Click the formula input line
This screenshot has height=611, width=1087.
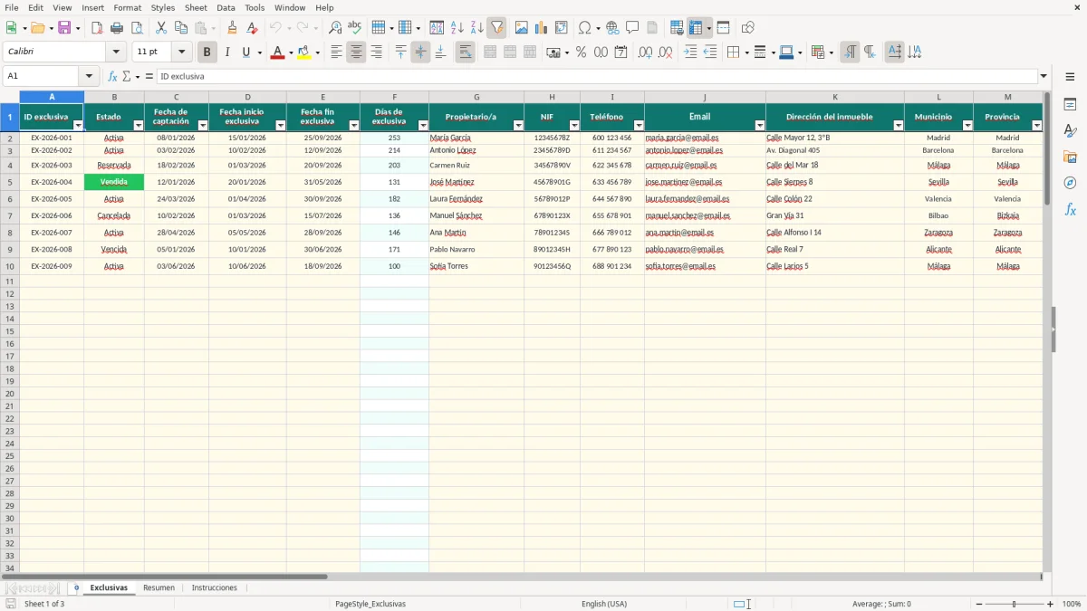[597, 76]
